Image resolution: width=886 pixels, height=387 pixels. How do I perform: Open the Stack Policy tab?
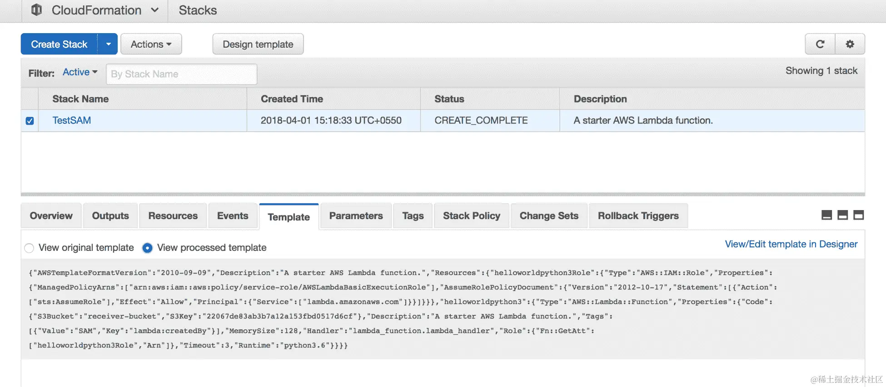click(472, 216)
